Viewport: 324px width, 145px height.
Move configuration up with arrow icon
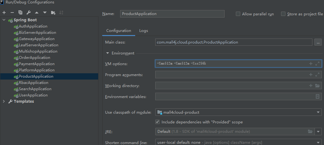37,13
